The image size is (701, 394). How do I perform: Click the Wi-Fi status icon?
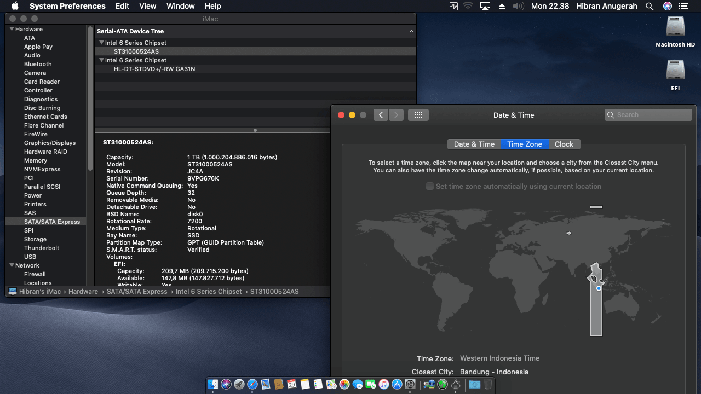tap(468, 6)
